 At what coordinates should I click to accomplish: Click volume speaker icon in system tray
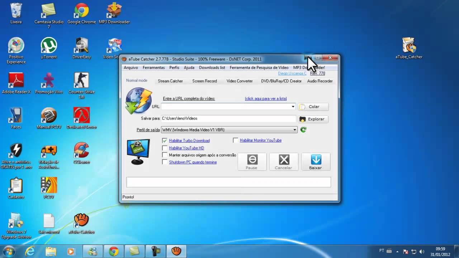pyautogui.click(x=422, y=252)
